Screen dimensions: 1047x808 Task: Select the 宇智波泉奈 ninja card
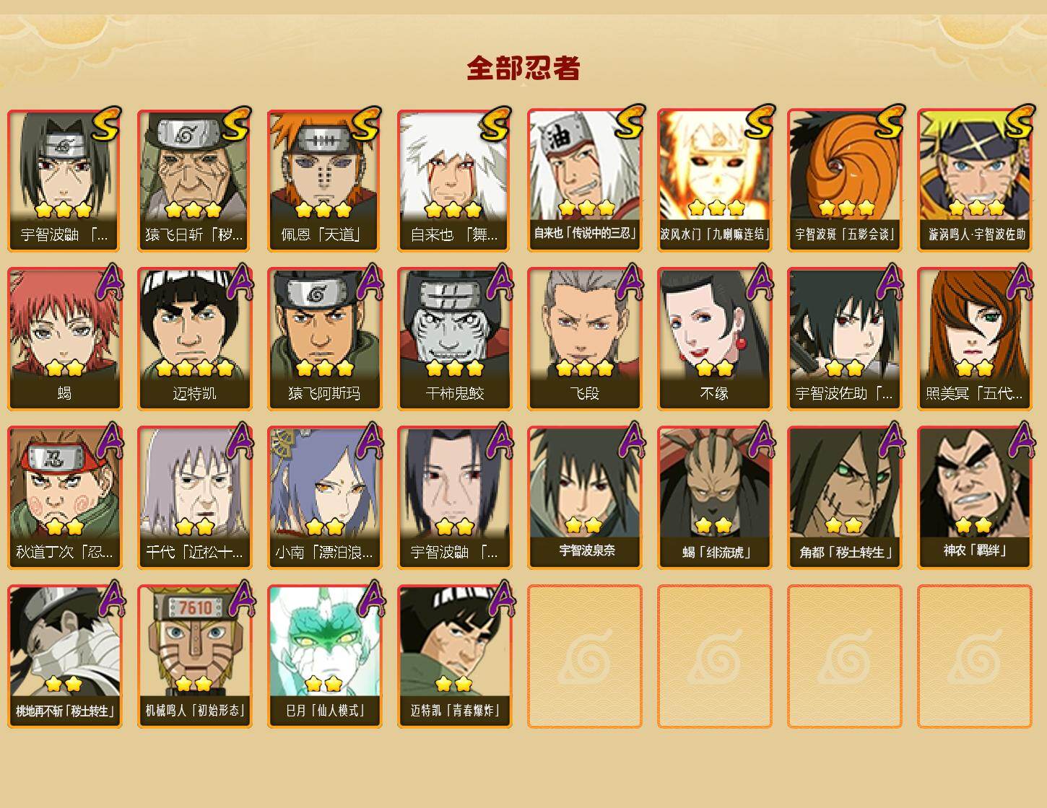tap(584, 498)
